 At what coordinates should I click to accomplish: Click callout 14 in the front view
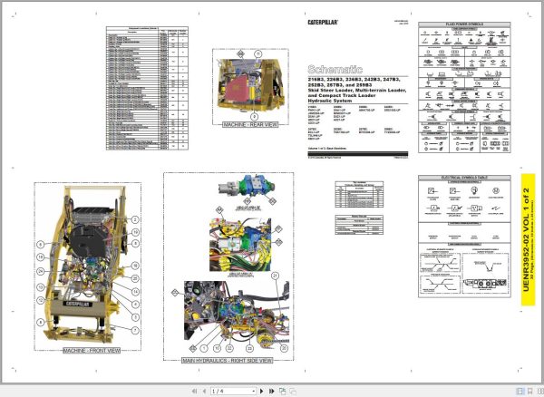click(135, 292)
